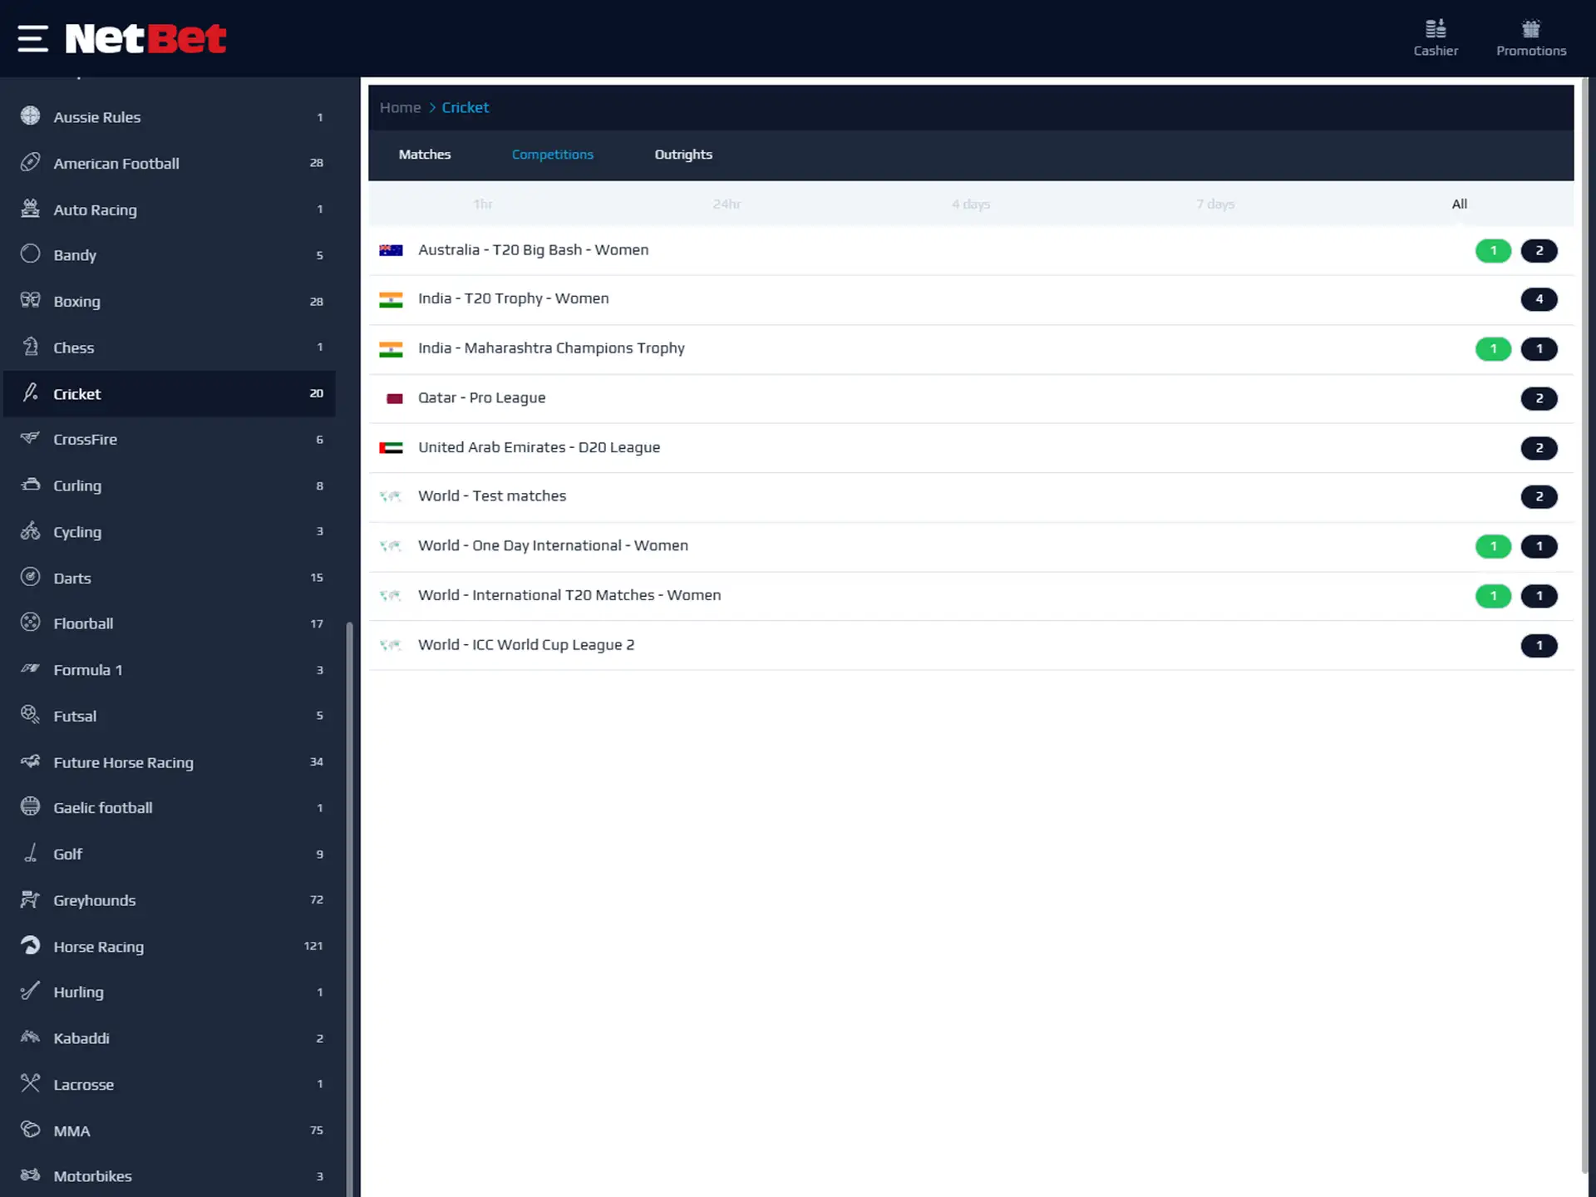Select the Matches tab in Cricket
Image resolution: width=1596 pixels, height=1197 pixels.
[x=423, y=154]
